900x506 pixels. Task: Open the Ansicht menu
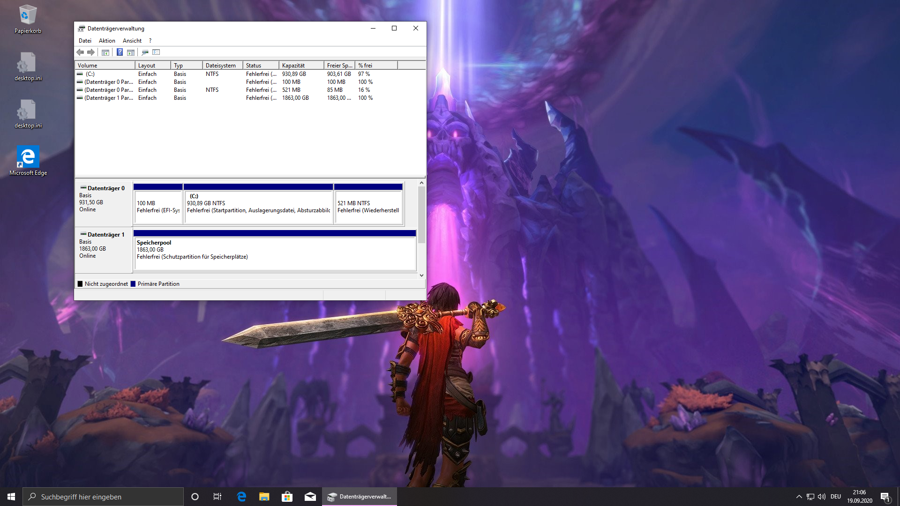(132, 41)
